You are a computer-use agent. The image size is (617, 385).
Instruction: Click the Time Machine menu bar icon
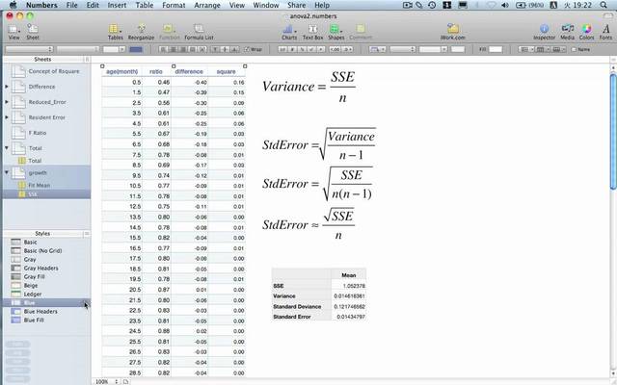pos(432,5)
